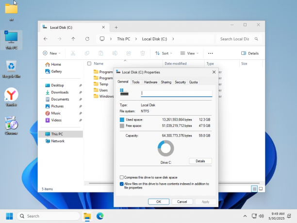This screenshot has width=297, height=223.
Task: Click the Paste clipboard icon
Action: pyautogui.click(x=101, y=53)
